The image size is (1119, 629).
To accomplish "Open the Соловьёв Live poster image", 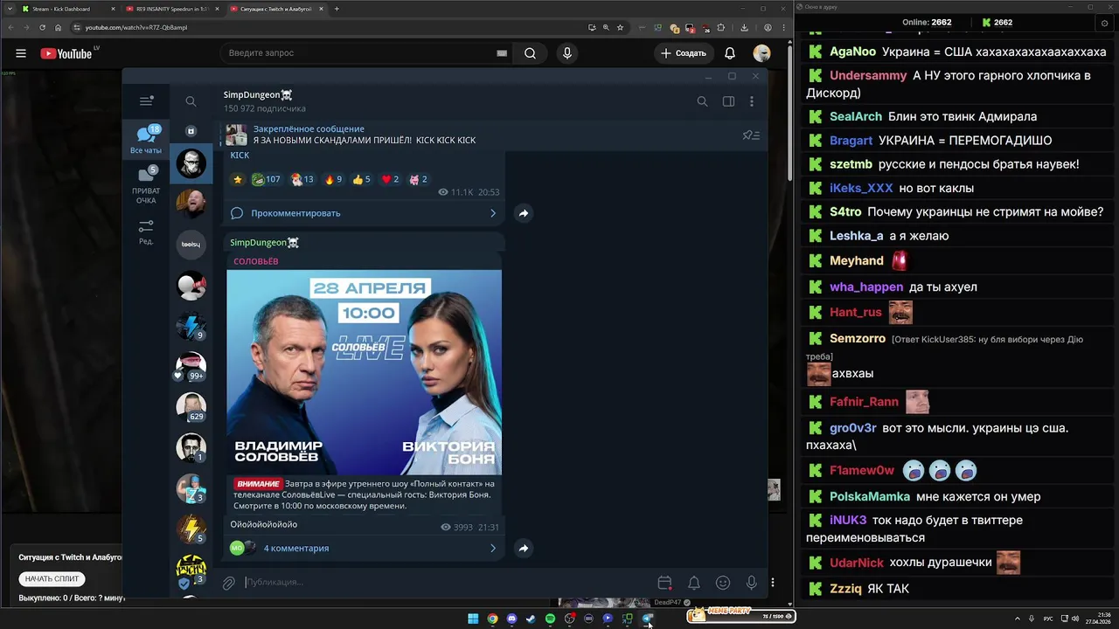I will click(365, 372).
